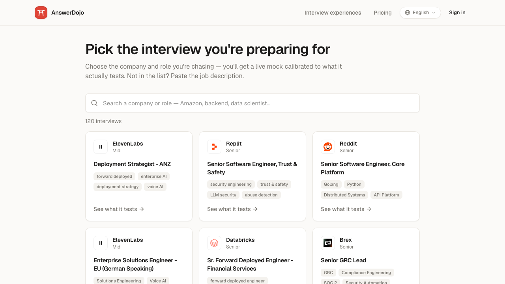Click arrow icon on Replit Trust & Safety card

[255, 209]
